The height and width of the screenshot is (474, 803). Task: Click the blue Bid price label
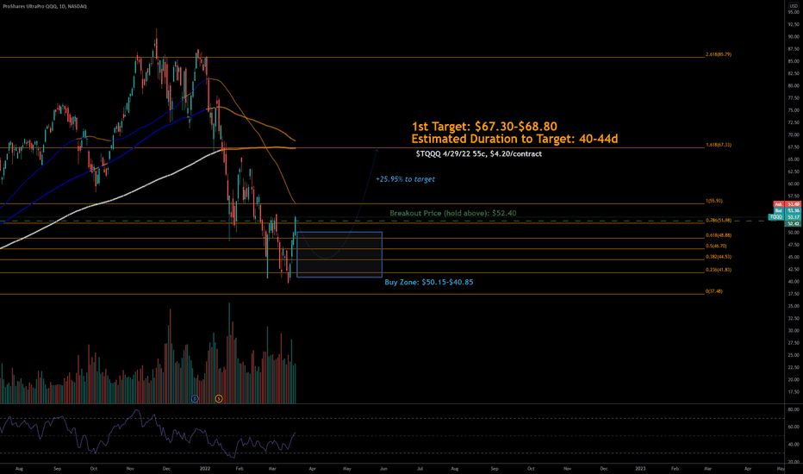click(787, 210)
